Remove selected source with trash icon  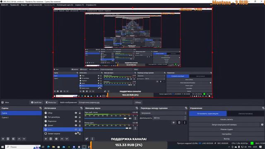(x=51, y=139)
